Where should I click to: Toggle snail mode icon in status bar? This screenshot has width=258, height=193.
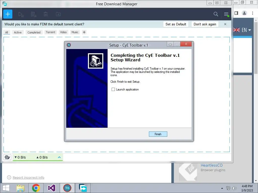point(7,157)
